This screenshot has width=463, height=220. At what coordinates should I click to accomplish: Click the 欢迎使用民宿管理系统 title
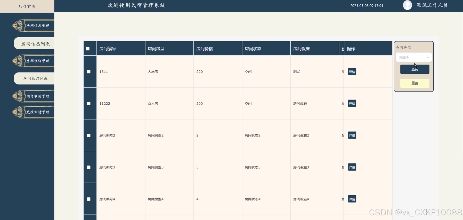137,5
